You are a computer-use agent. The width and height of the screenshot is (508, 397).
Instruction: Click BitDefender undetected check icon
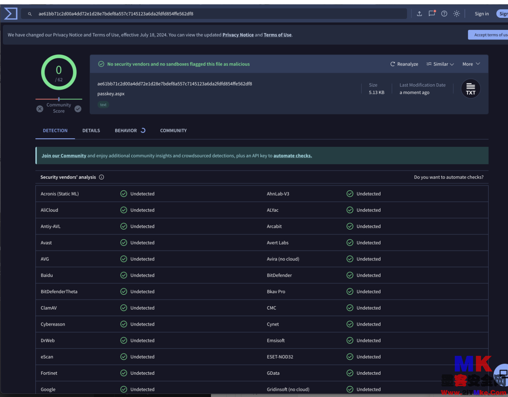350,275
